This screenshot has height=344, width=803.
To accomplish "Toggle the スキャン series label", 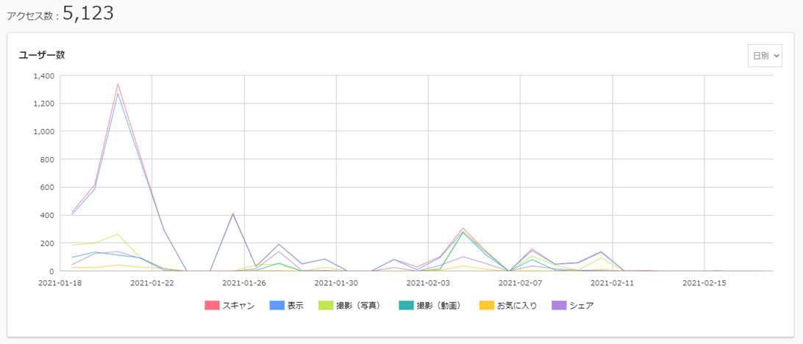I will (x=238, y=306).
